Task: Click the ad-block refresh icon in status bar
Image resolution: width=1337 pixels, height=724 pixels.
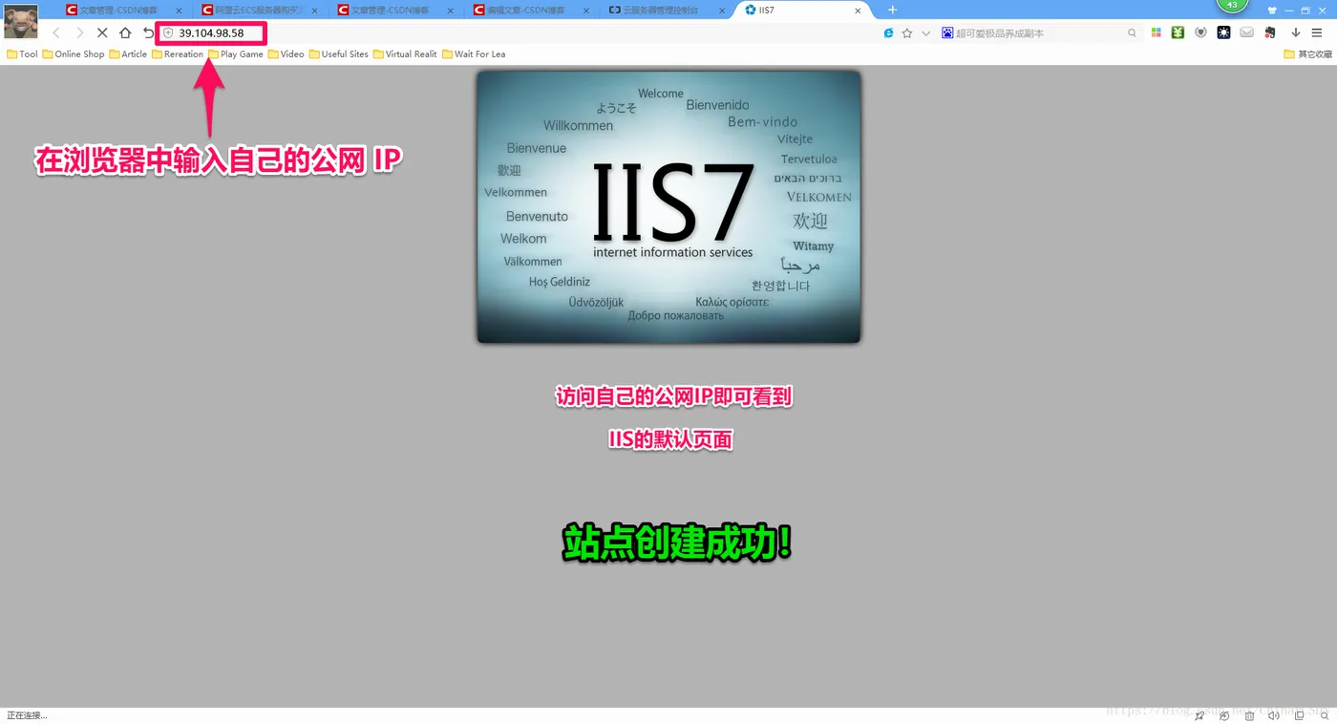Action: [x=1224, y=715]
